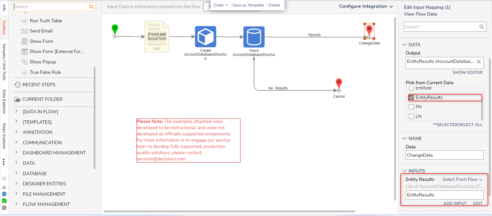Open the Samples / Unit Tests tab
The width and height of the screenshot is (492, 216).
4,62
